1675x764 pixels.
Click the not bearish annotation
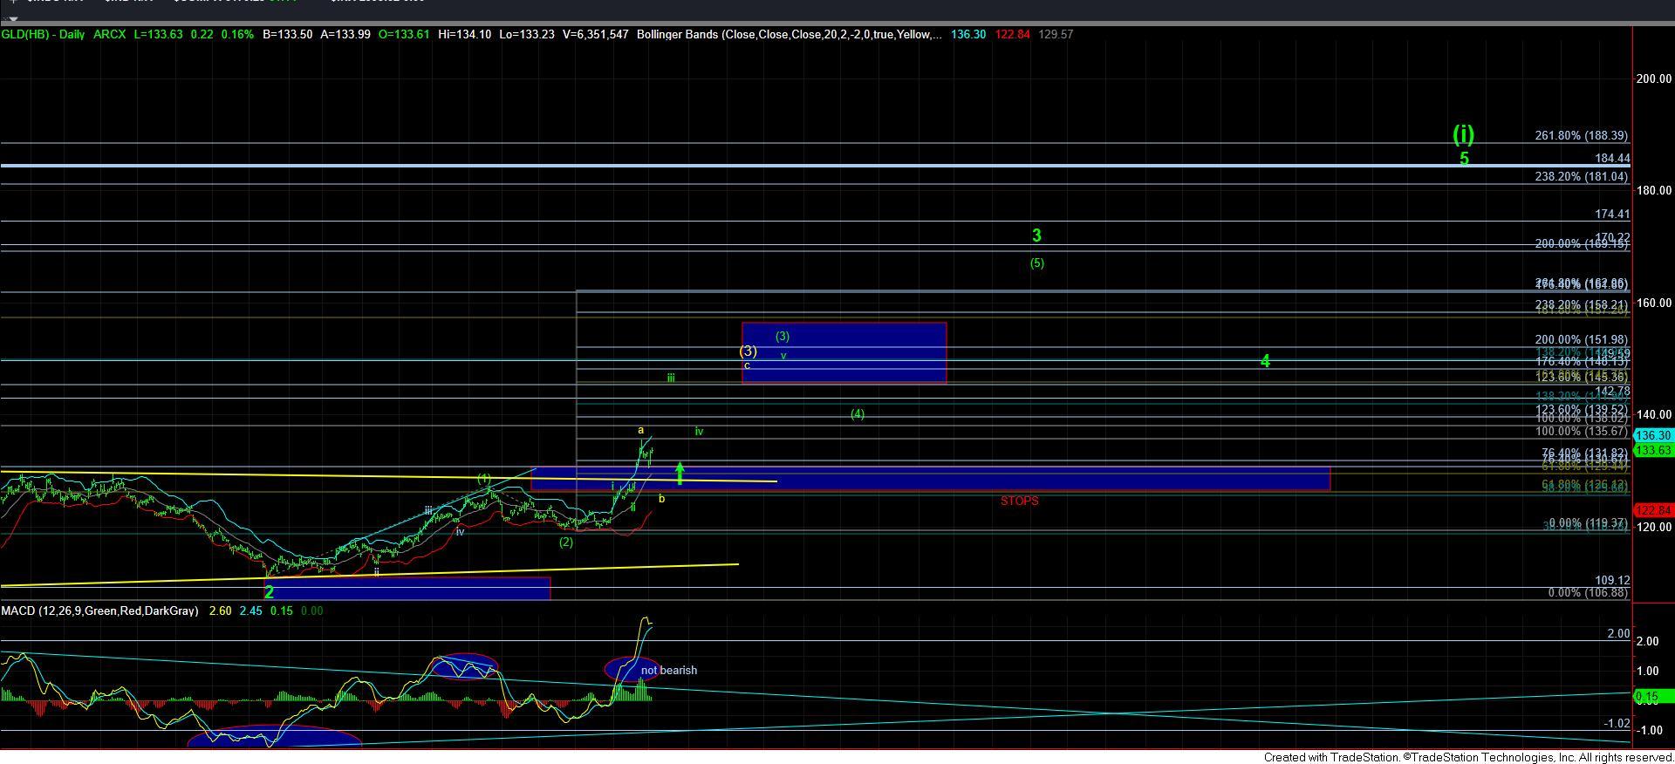[669, 671]
